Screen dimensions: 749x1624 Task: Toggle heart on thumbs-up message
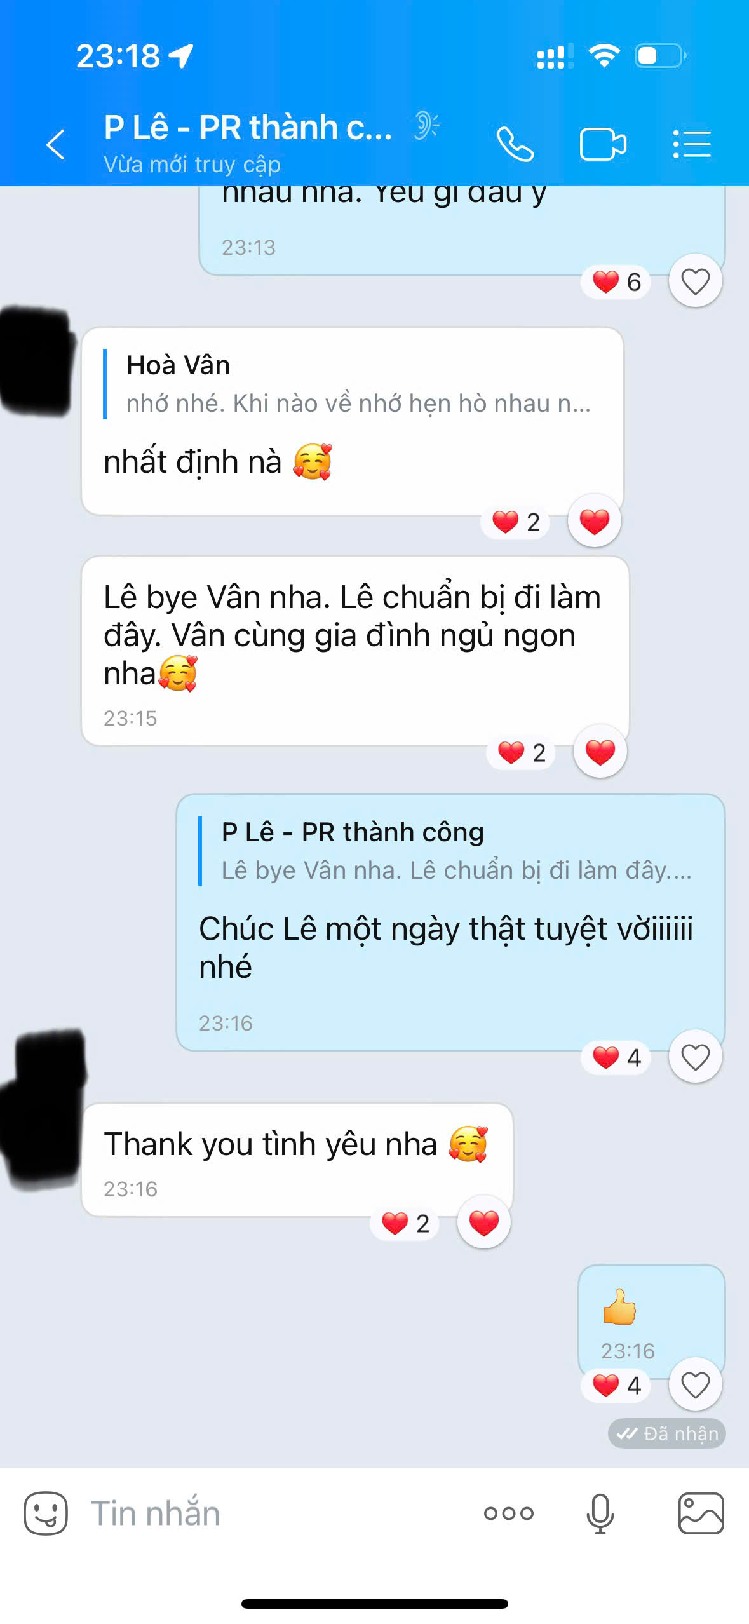(x=695, y=1384)
